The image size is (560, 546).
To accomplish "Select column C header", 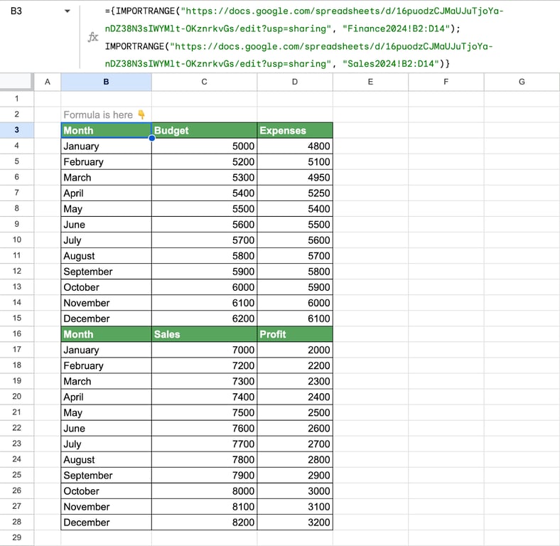I will click(204, 82).
